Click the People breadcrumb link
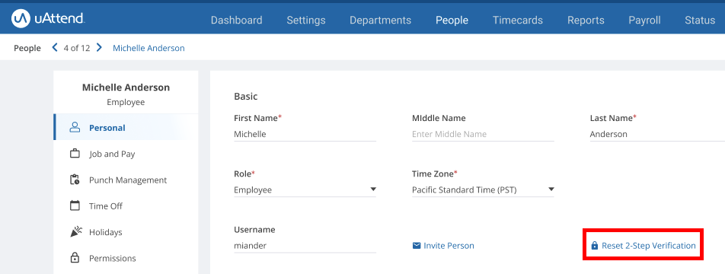The width and height of the screenshot is (725, 274). pos(27,48)
